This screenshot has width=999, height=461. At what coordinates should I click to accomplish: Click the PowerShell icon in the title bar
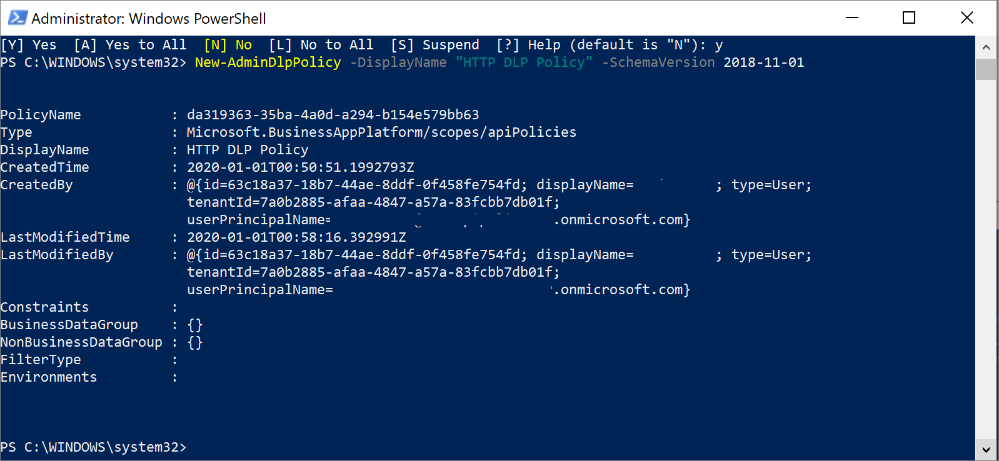point(17,18)
